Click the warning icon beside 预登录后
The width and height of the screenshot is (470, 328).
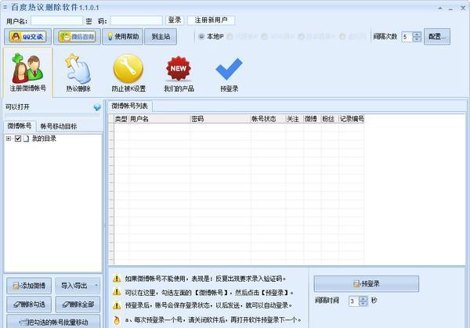pyautogui.click(x=117, y=305)
